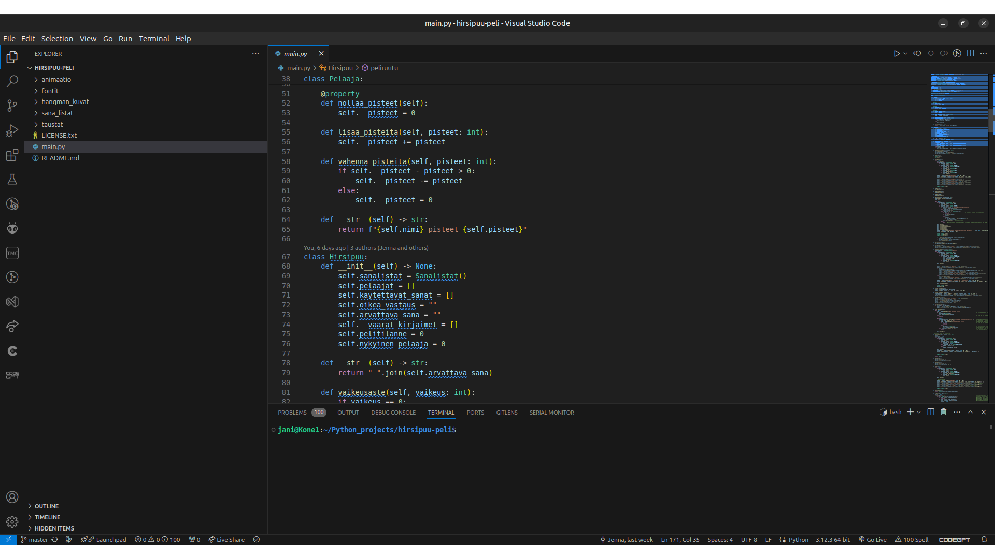995x559 pixels.
Task: Open new terminal launch profile dropdown
Action: point(919,412)
